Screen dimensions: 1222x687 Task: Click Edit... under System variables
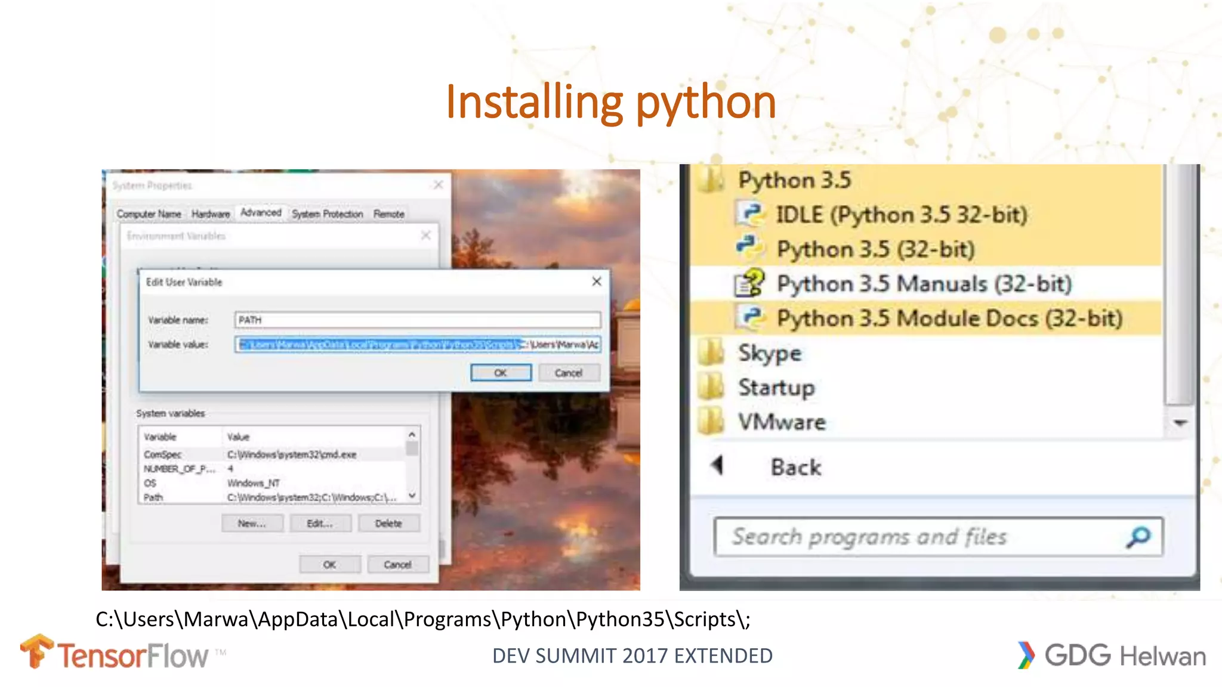[x=320, y=523]
